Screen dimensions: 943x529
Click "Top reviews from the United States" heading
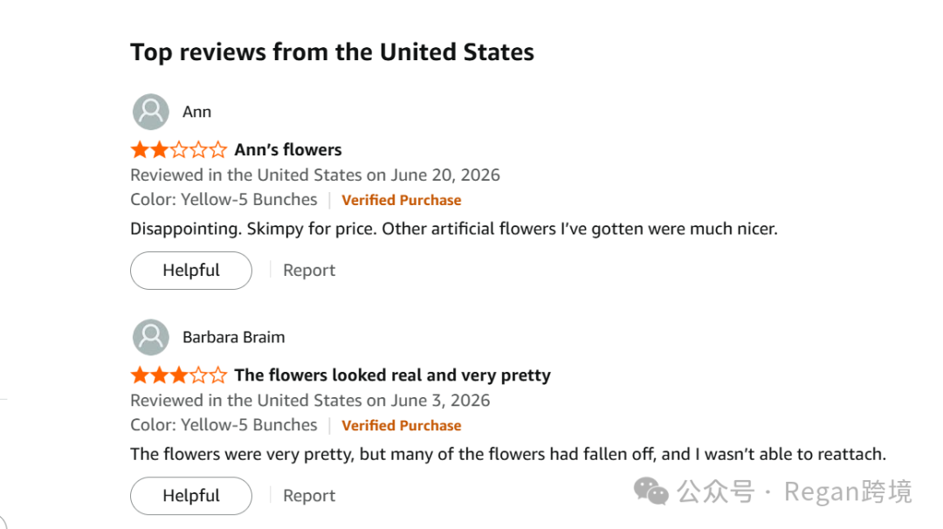[x=332, y=52]
